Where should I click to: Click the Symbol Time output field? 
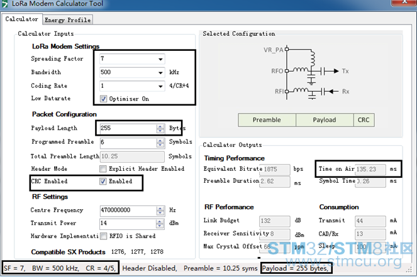(370, 182)
